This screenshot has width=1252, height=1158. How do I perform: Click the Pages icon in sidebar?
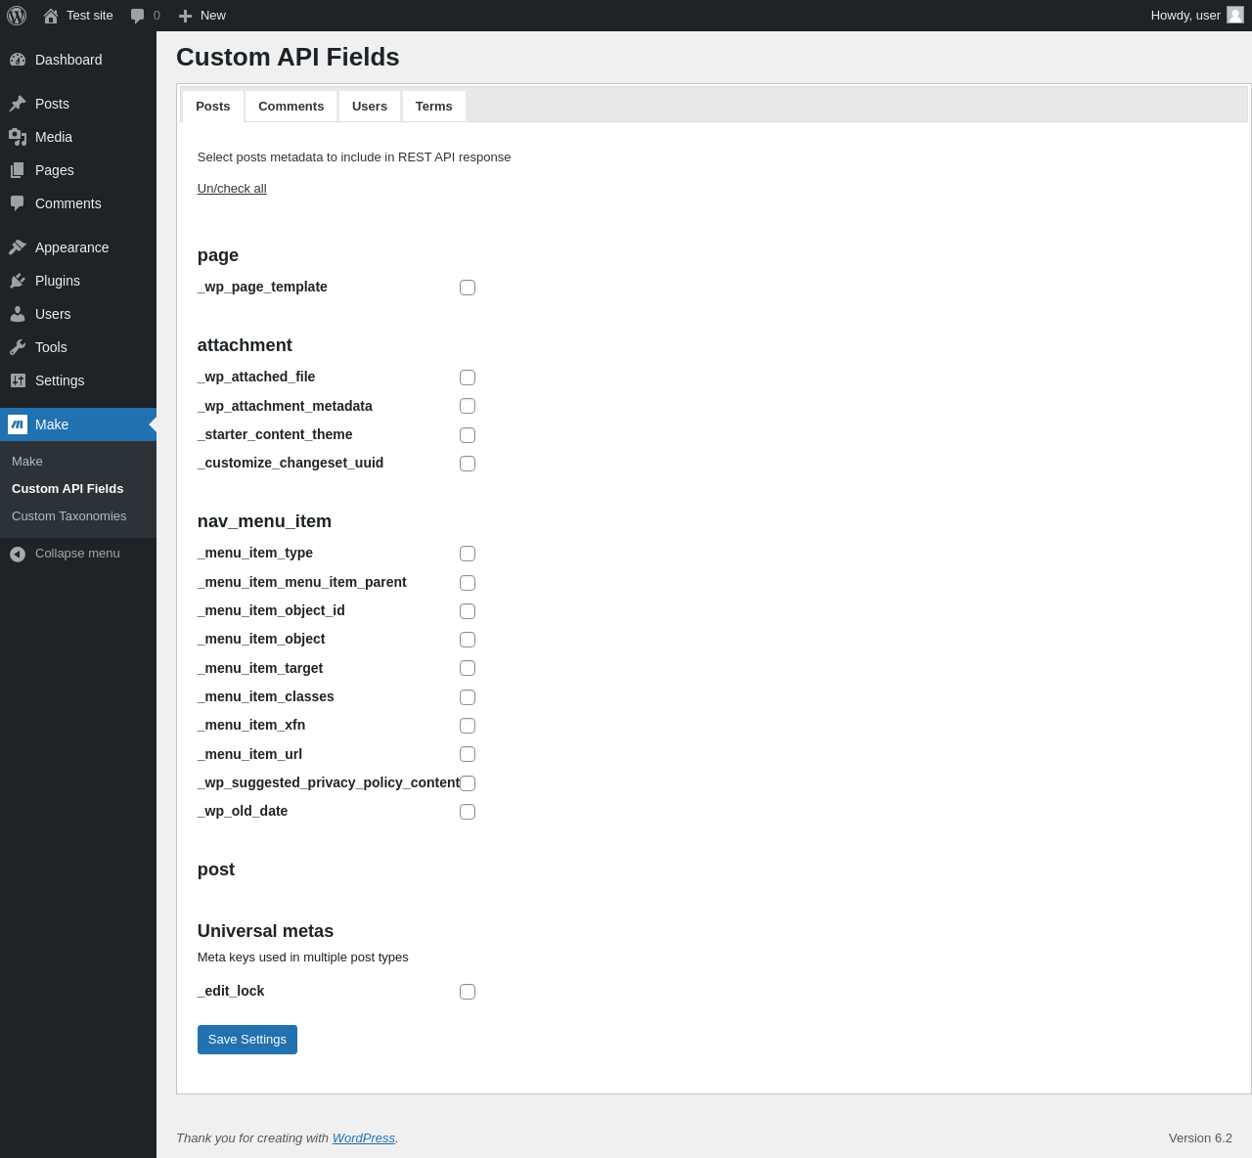click(18, 170)
